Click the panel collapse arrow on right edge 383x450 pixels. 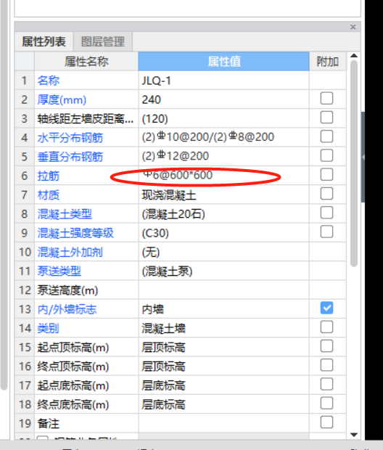(363, 157)
